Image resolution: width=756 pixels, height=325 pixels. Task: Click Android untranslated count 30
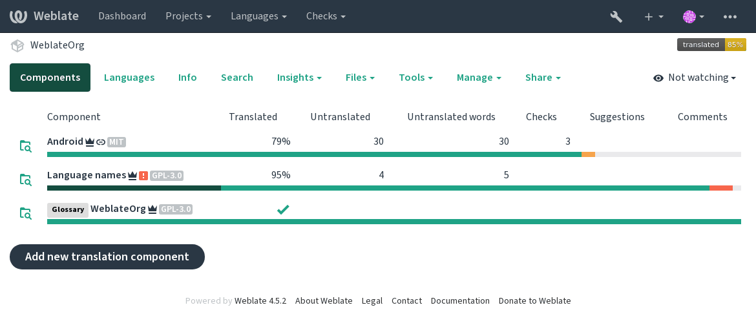379,142
